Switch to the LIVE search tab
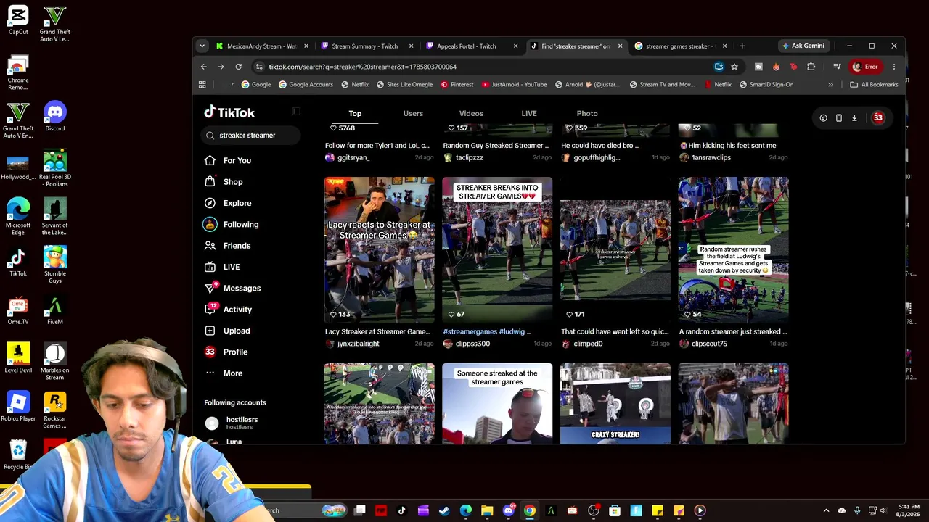Image resolution: width=929 pixels, height=522 pixels. coord(529,114)
